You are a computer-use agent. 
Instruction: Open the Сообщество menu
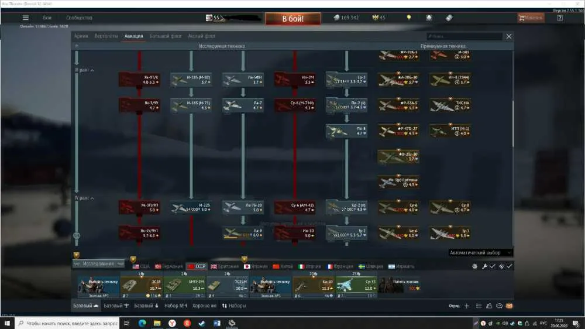(x=79, y=18)
